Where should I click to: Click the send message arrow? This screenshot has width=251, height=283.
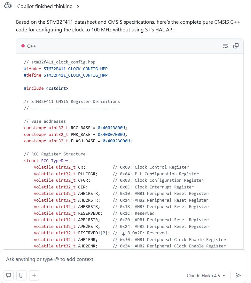238,275
